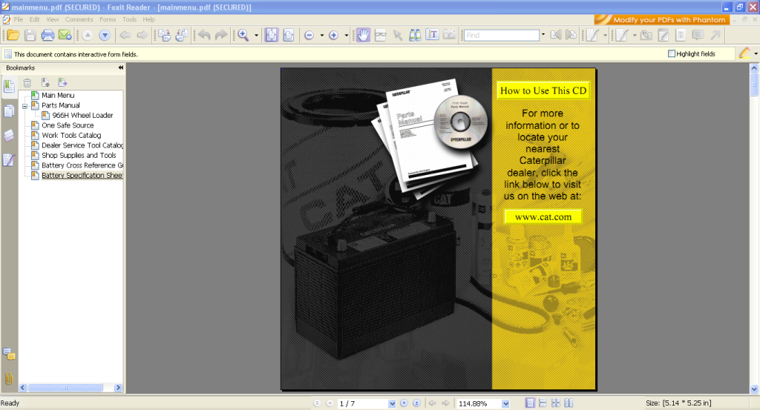Click the delete bookmark trash icon
The image size is (760, 410).
coord(27,83)
